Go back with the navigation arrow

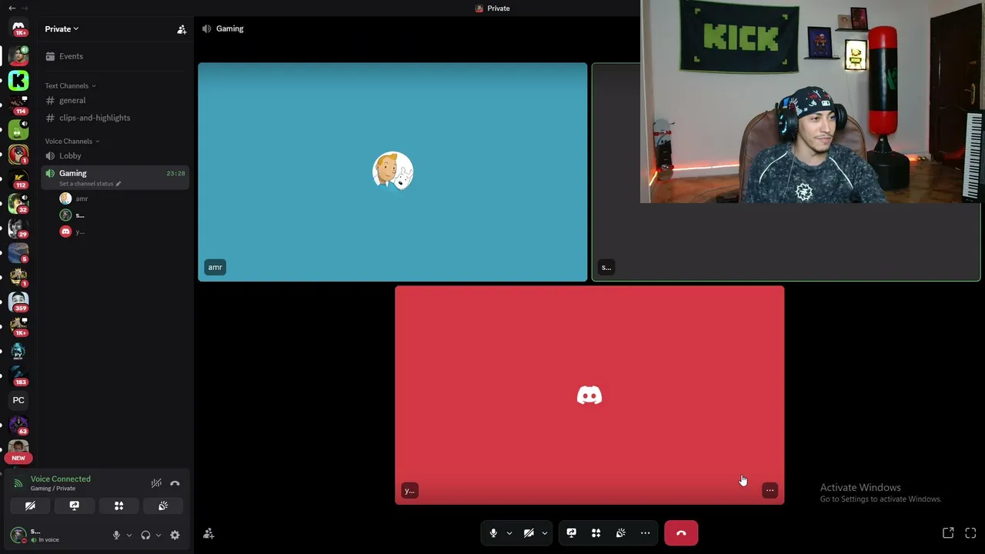[12, 8]
